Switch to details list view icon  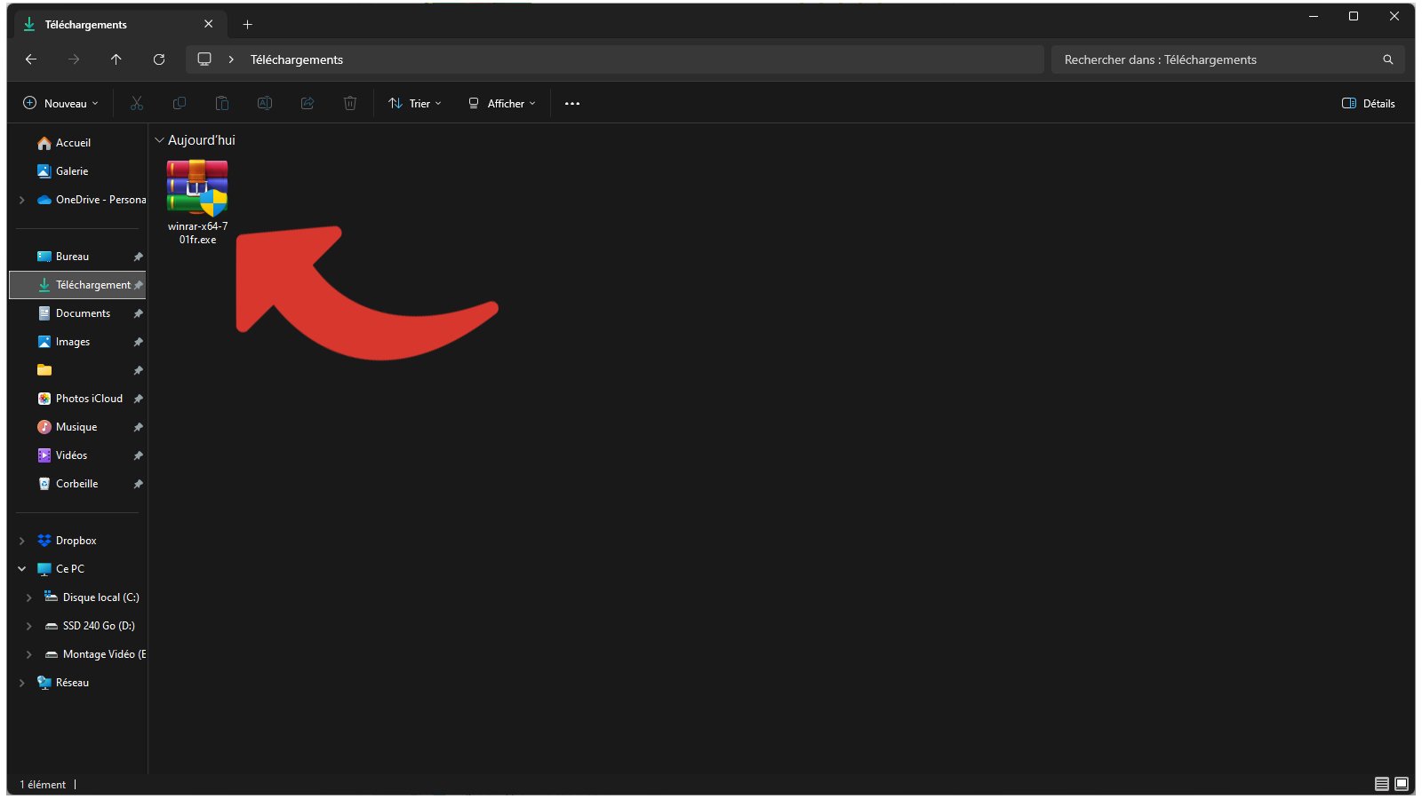1382,784
